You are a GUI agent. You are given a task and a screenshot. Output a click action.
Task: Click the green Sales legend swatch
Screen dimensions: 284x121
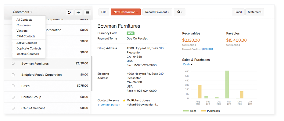186,111
